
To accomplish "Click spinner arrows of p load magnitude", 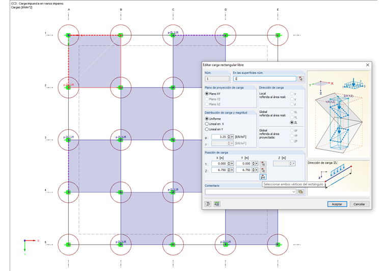I will [229, 137].
